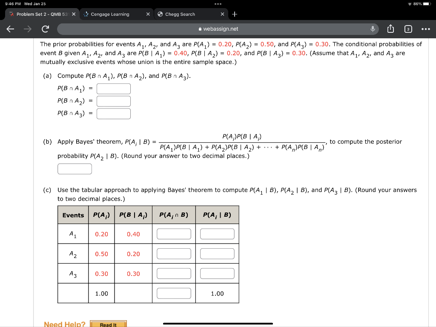The image size is (436, 327).
Task: Navigate back with the left arrow
Action: (11, 29)
